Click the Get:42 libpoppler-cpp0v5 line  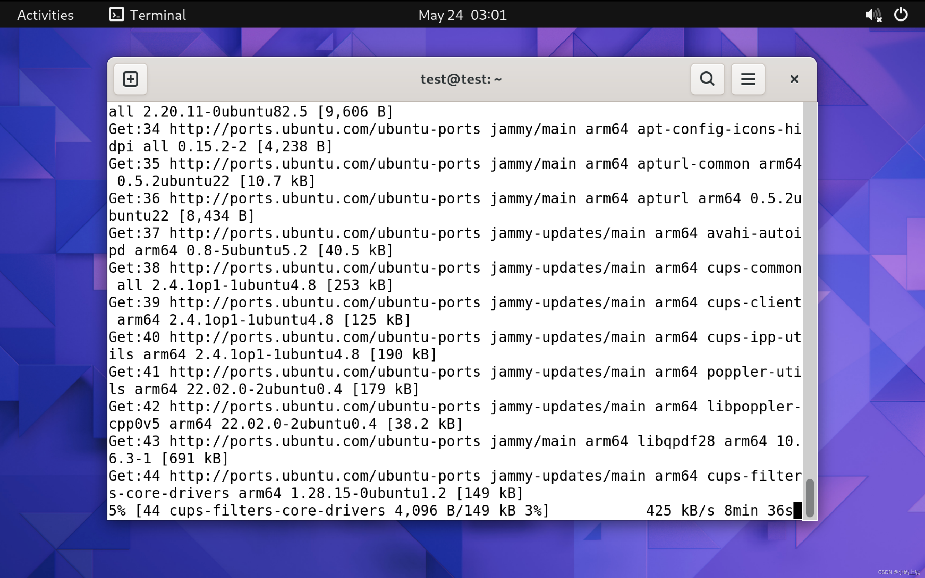point(455,415)
